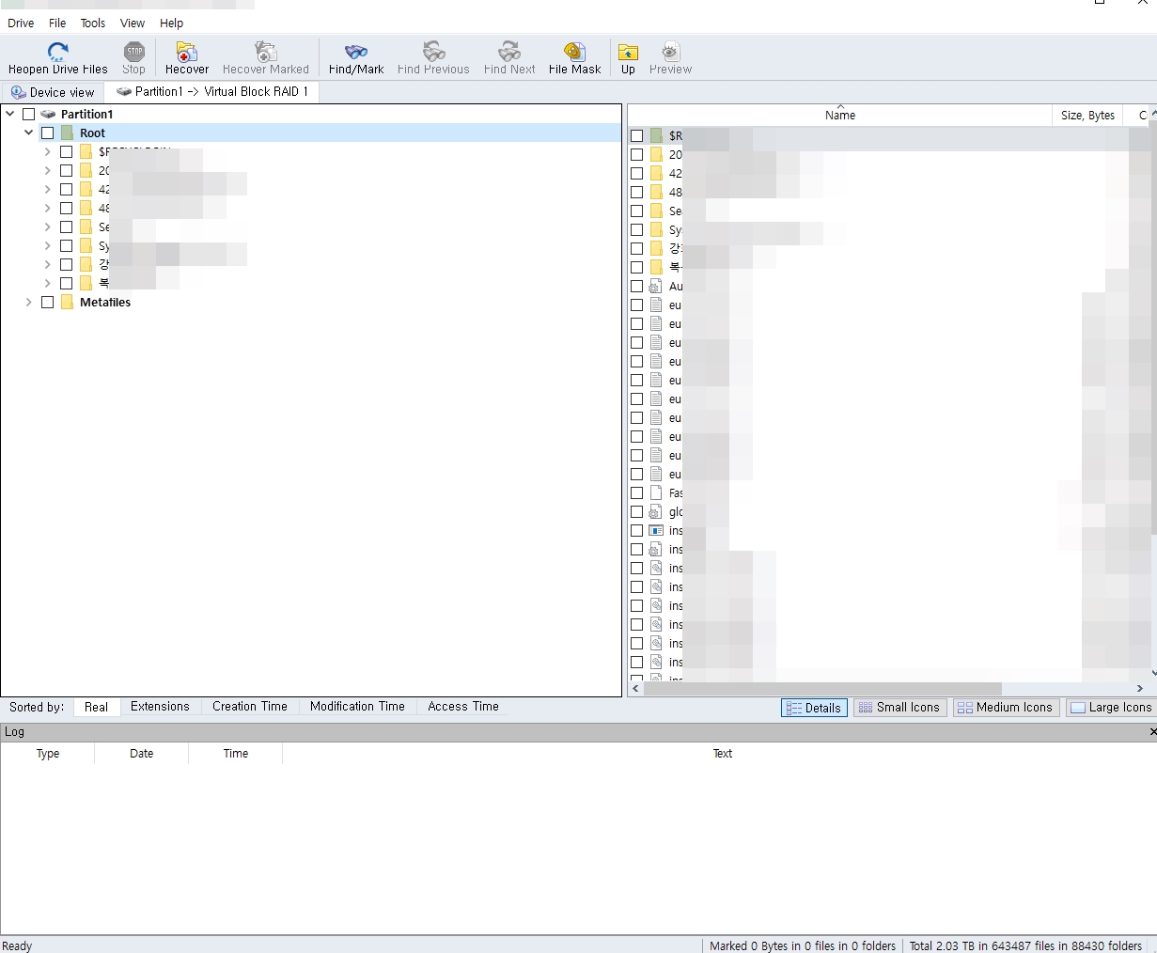Click the Name column header
Image resolution: width=1157 pixels, height=953 pixels.
[839, 115]
